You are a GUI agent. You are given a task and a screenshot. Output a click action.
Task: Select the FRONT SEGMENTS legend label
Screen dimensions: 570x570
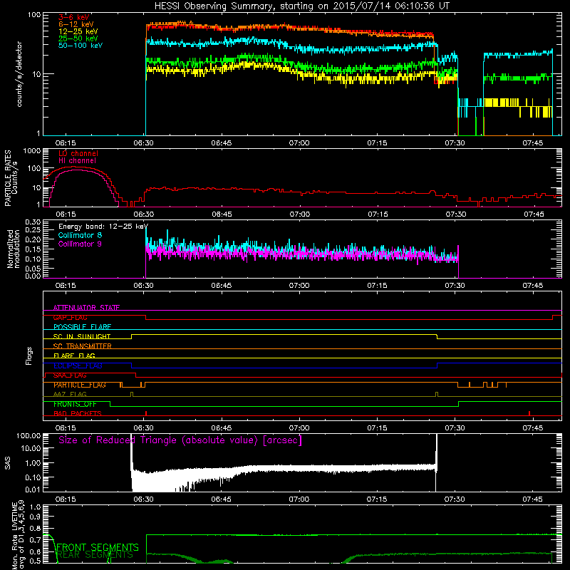98,547
